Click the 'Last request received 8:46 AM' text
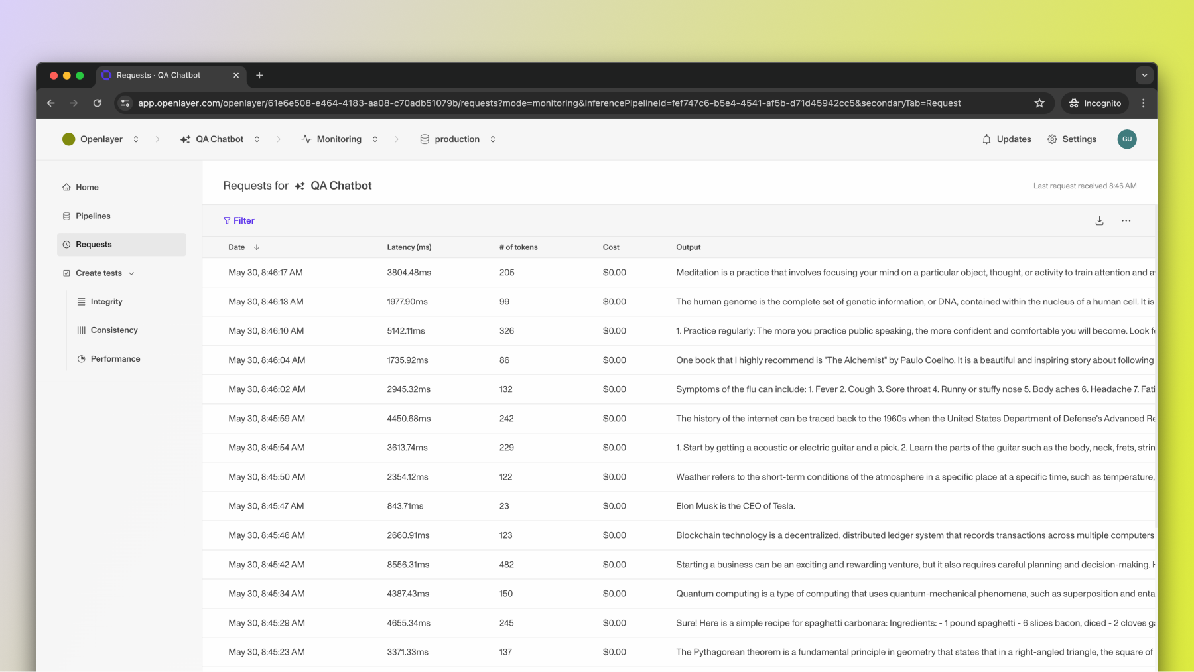Screen dimensions: 1194x672 click(x=1085, y=186)
